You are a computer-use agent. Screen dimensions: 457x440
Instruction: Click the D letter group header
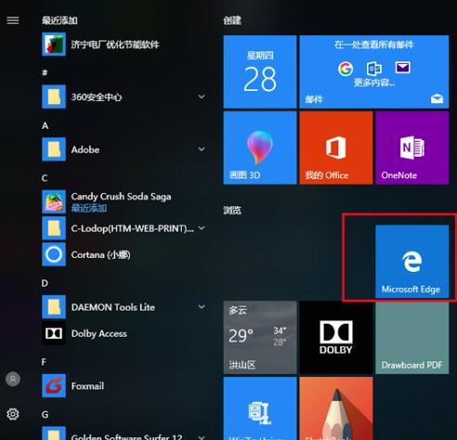[x=45, y=283]
